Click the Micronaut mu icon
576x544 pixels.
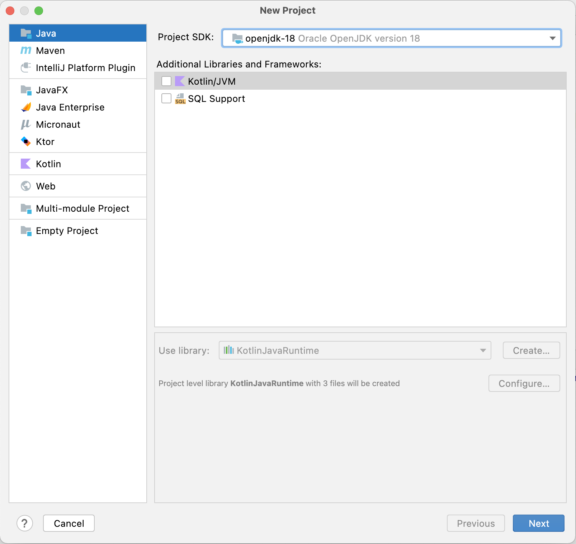point(26,125)
